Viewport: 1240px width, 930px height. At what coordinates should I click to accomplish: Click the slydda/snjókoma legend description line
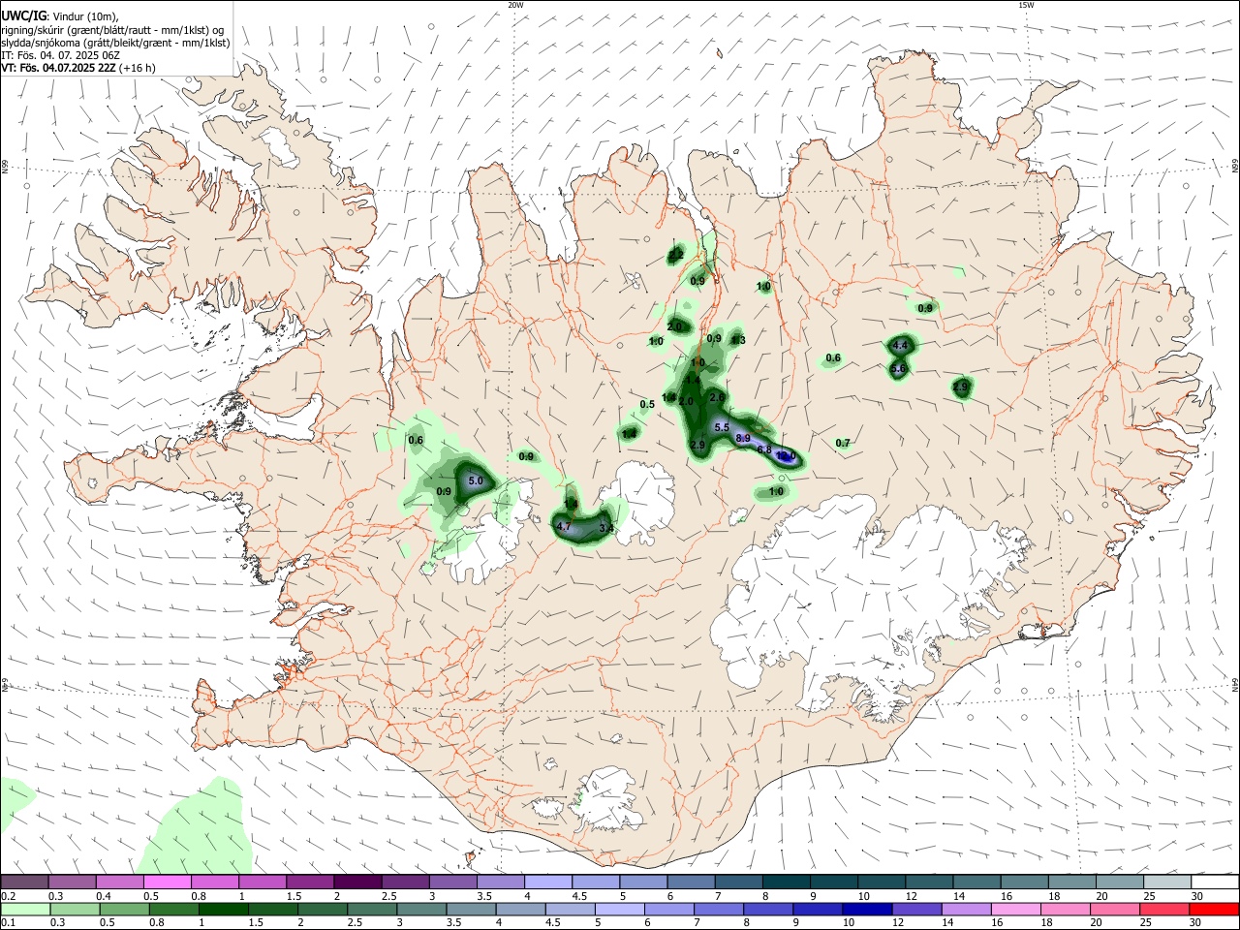tap(115, 43)
